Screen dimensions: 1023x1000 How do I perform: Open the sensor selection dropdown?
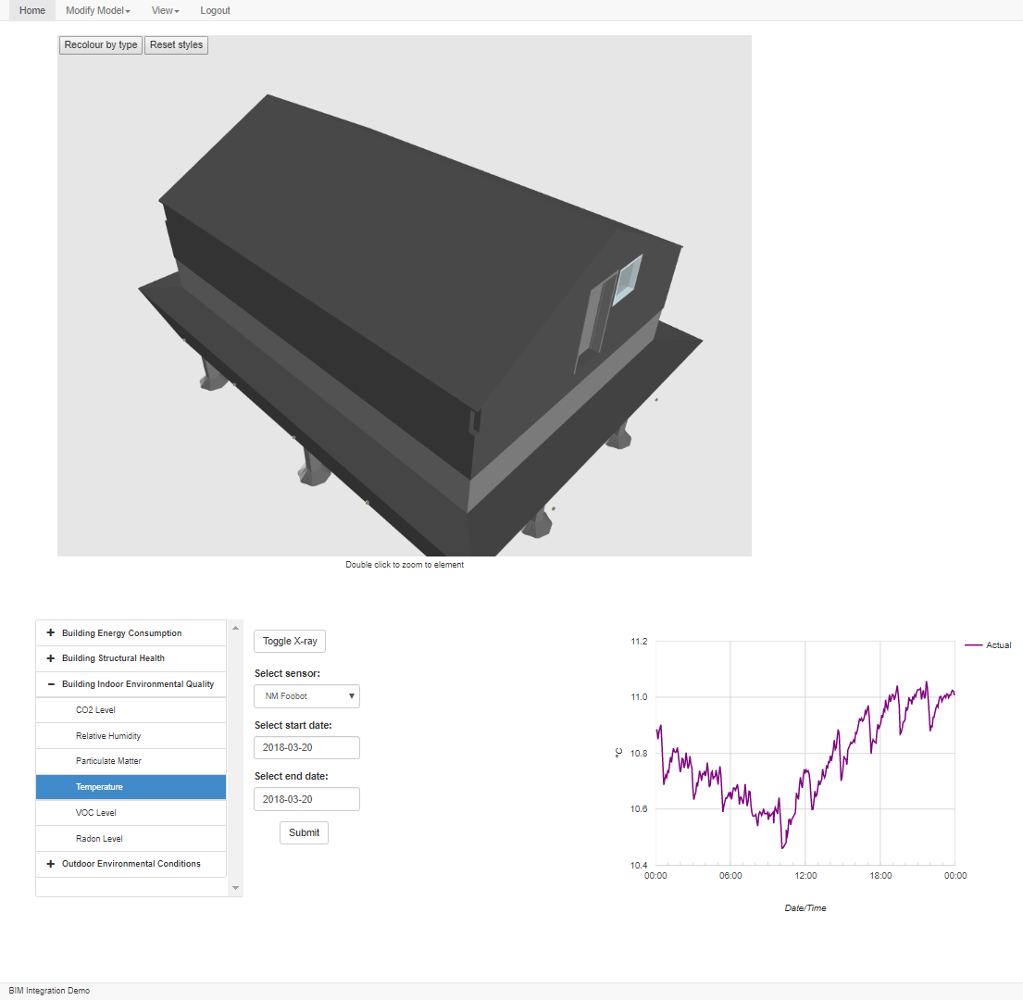pyautogui.click(x=306, y=695)
